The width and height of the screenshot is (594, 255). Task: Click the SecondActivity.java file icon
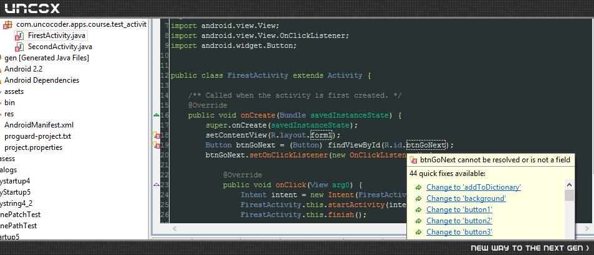(x=19, y=47)
